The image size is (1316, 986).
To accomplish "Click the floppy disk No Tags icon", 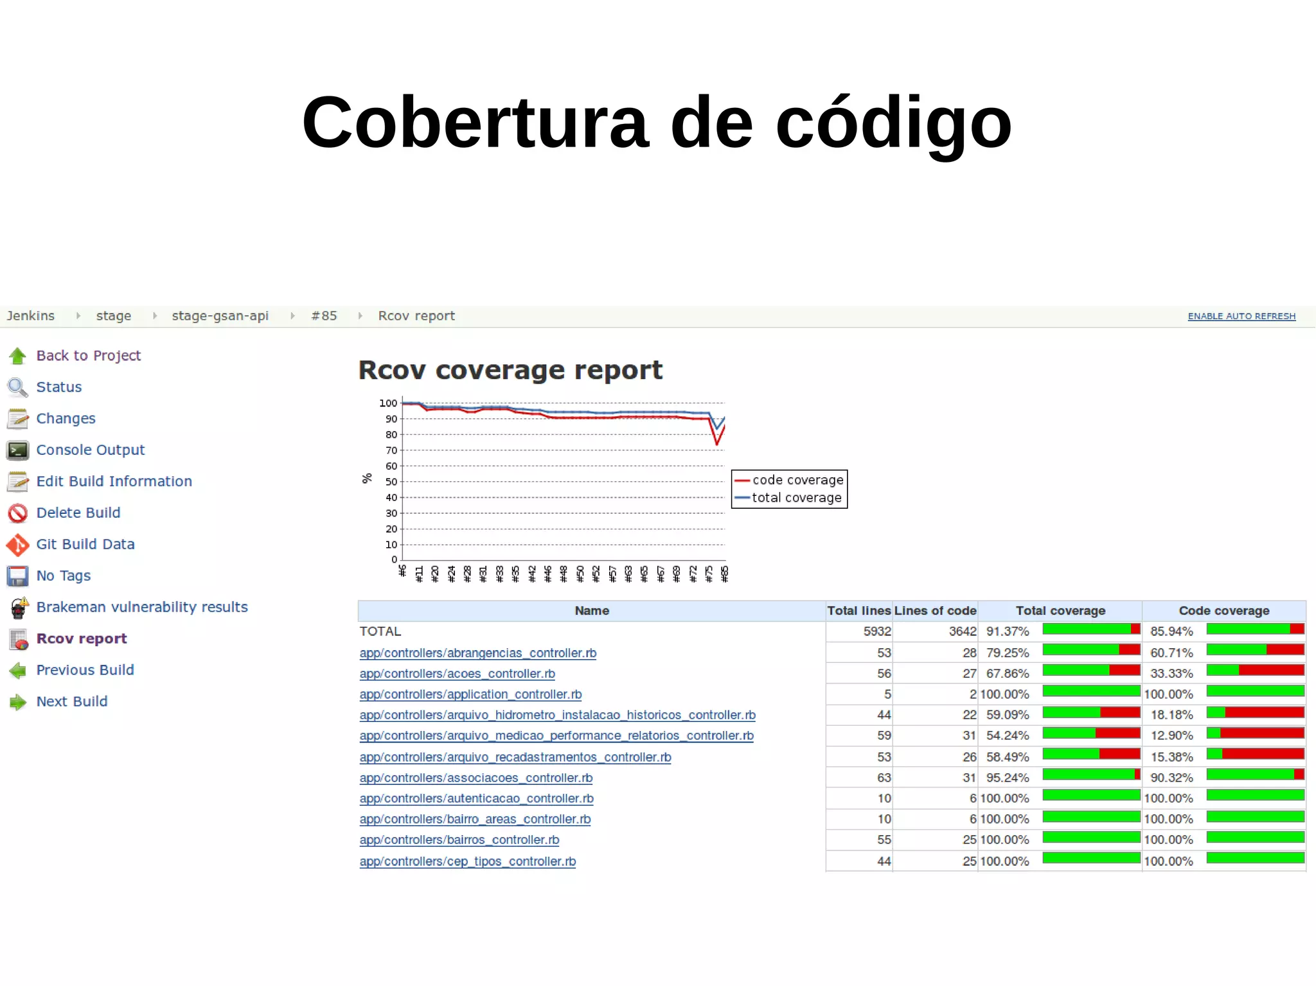I will coord(18,576).
